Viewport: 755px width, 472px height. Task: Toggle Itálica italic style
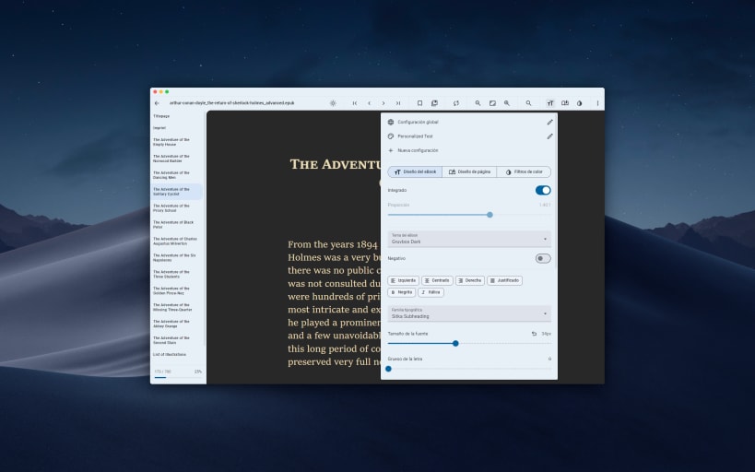tap(431, 292)
